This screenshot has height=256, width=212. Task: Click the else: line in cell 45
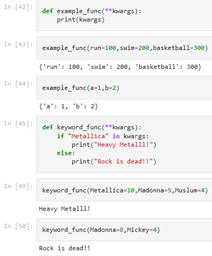(66, 153)
